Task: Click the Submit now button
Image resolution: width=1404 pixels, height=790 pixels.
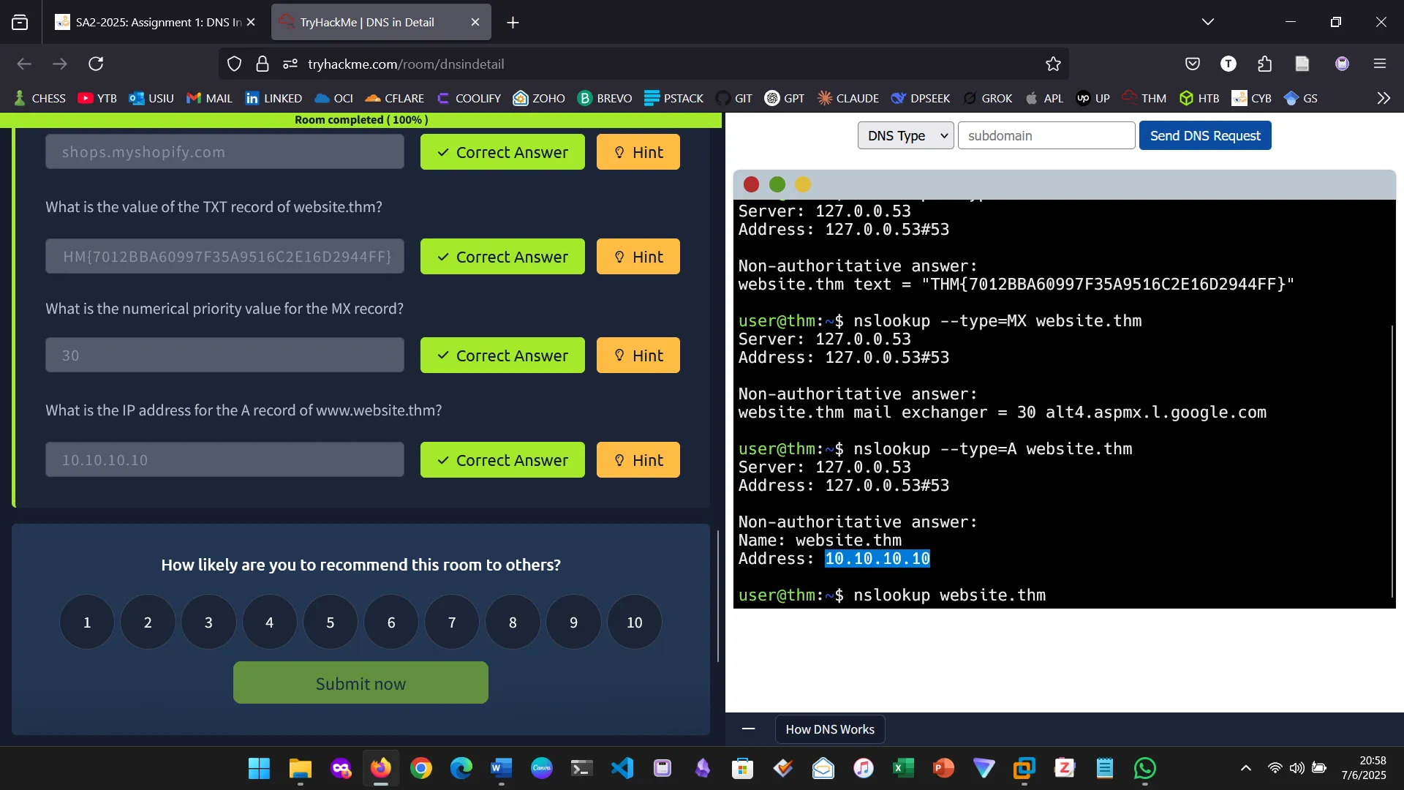Action: tap(361, 682)
